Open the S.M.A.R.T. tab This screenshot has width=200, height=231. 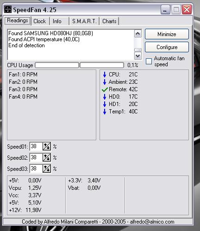[x=84, y=21]
